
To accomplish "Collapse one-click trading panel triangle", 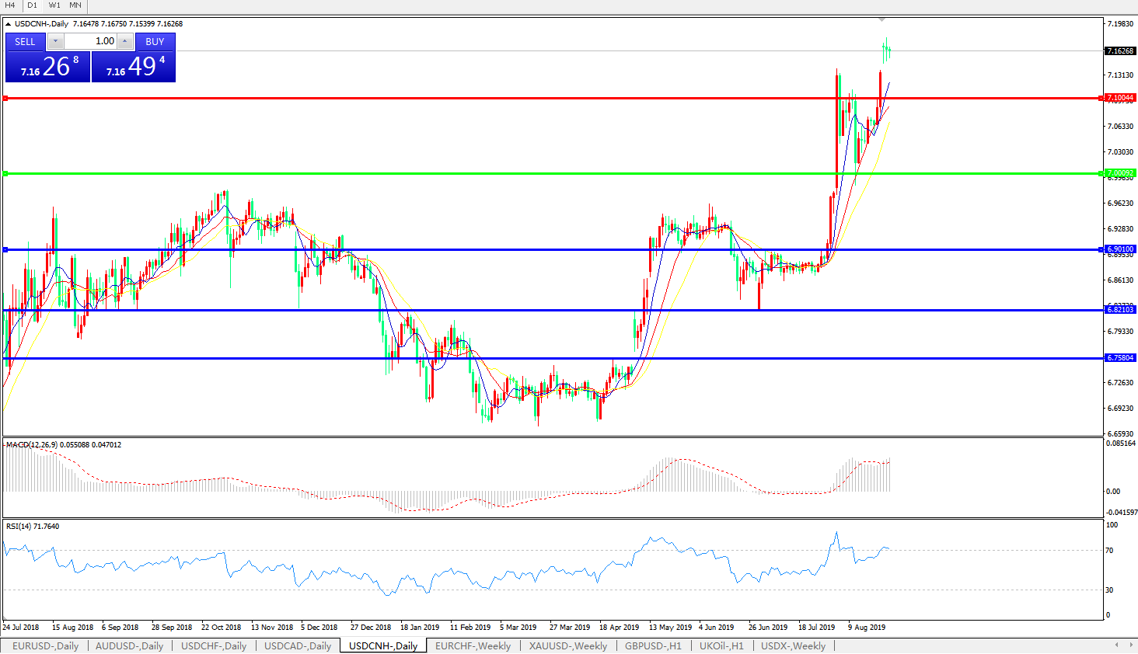I will click(9, 24).
